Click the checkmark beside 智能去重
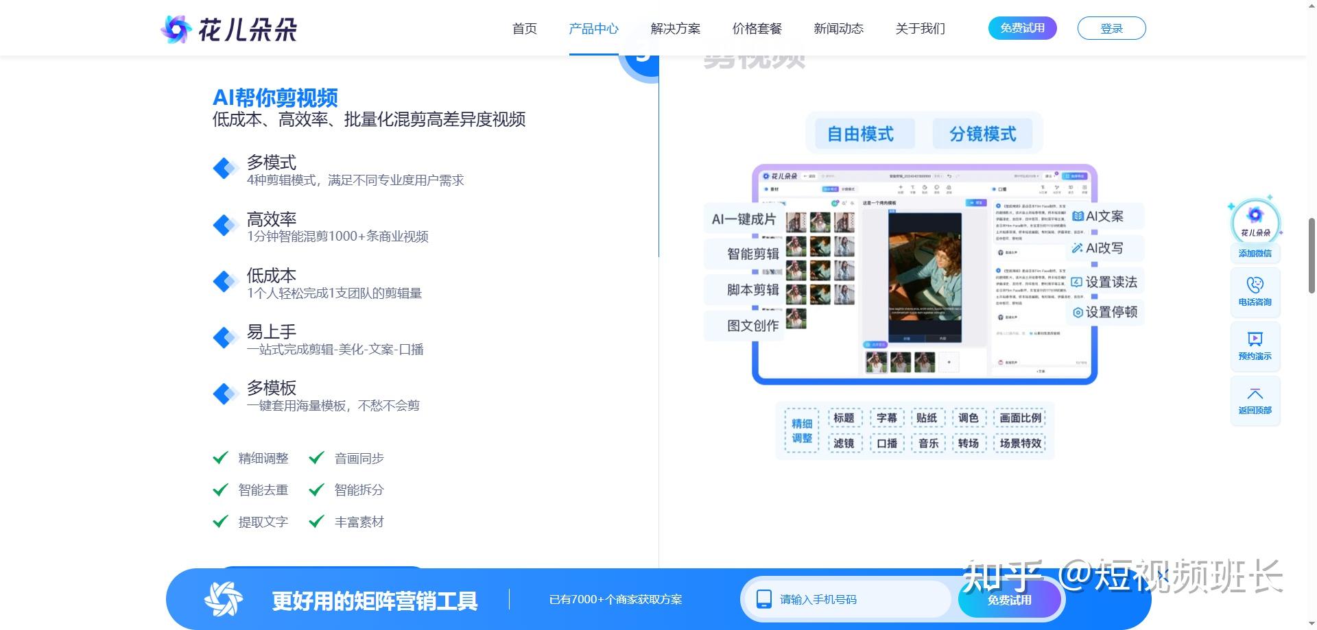The width and height of the screenshot is (1317, 630). point(220,489)
